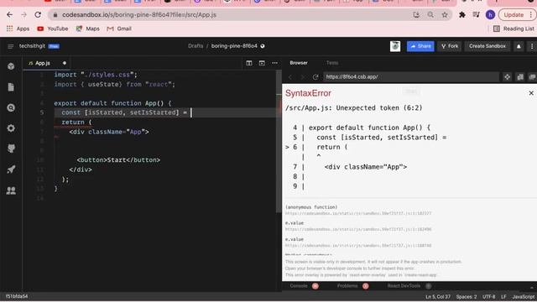The image size is (537, 302).
Task: Open the media control icon in Chrome toolbar
Action: (x=476, y=15)
